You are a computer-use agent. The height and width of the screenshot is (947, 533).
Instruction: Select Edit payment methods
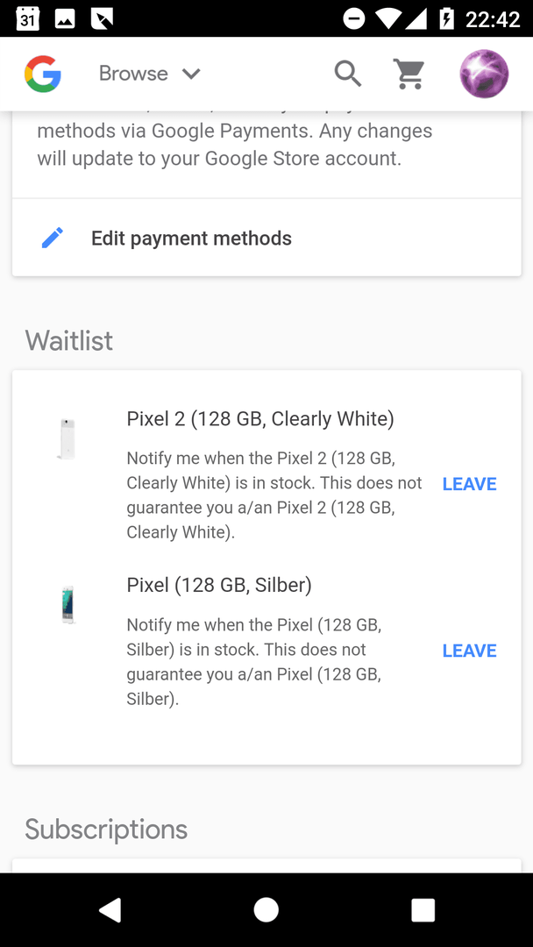266,238
